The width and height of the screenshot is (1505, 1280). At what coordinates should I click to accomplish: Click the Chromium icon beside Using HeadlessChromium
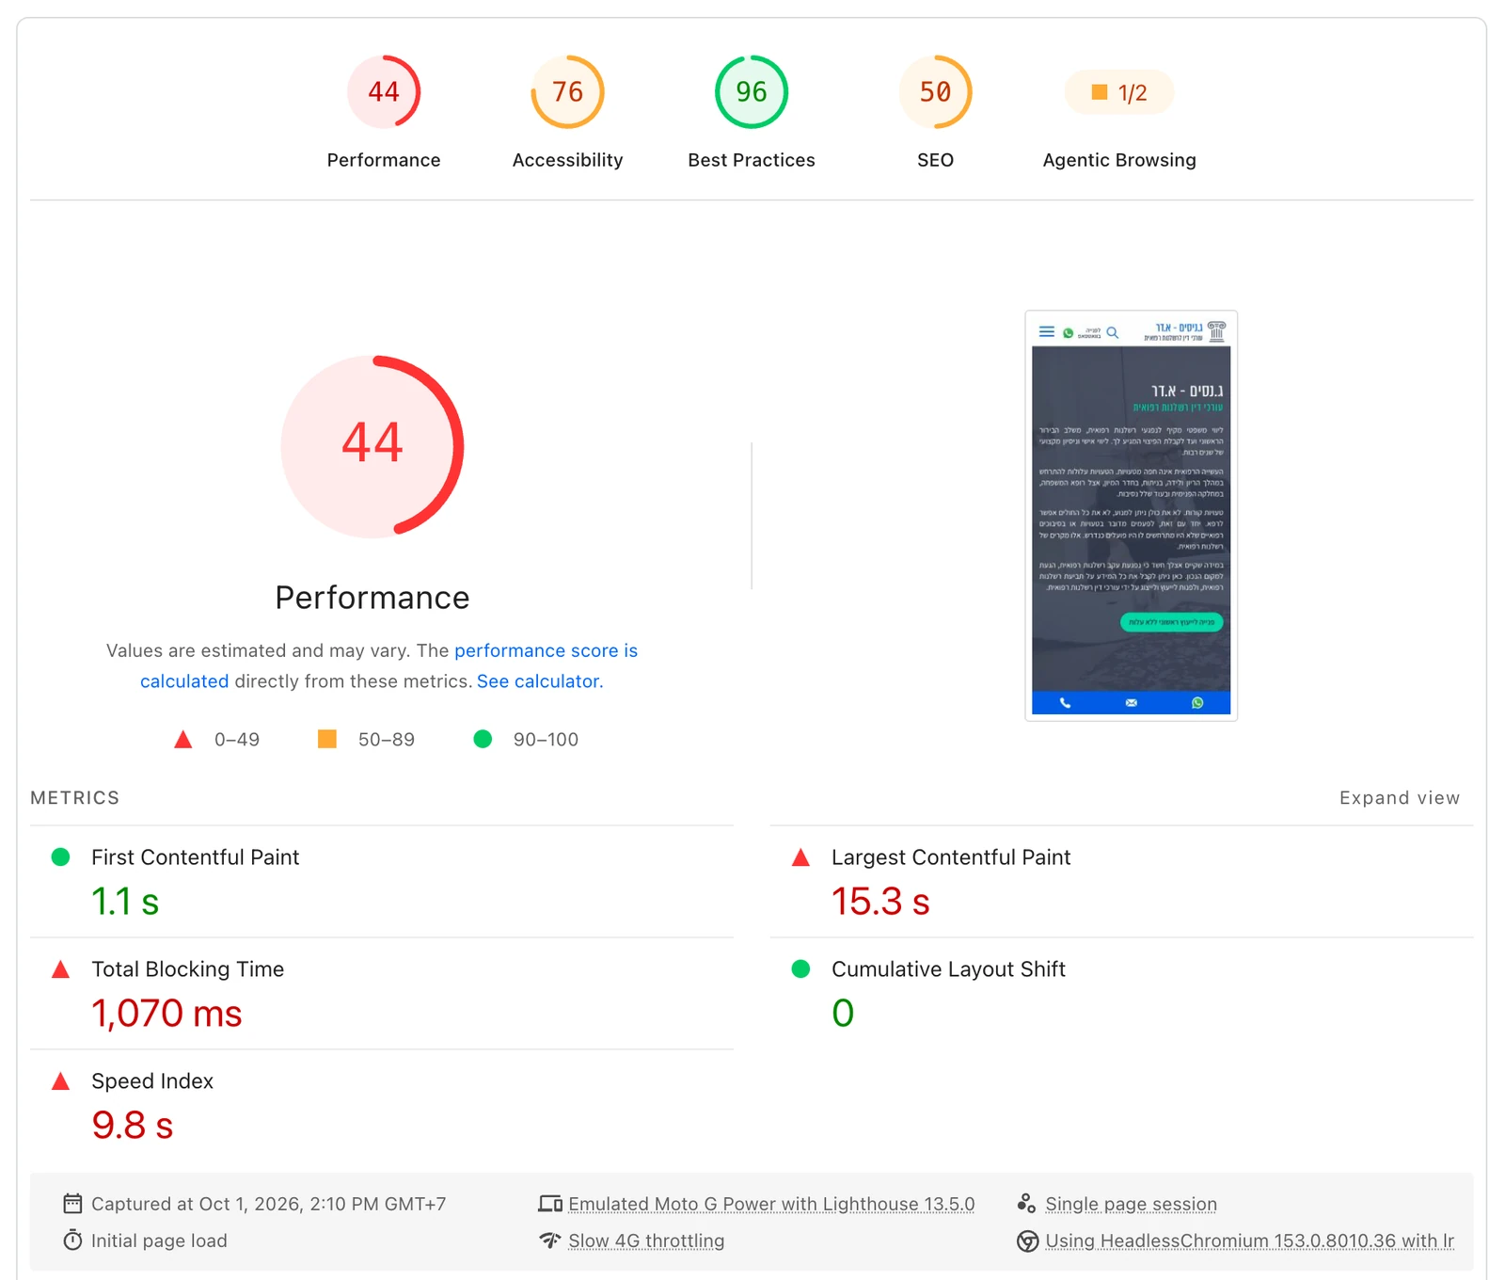coord(1027,1241)
